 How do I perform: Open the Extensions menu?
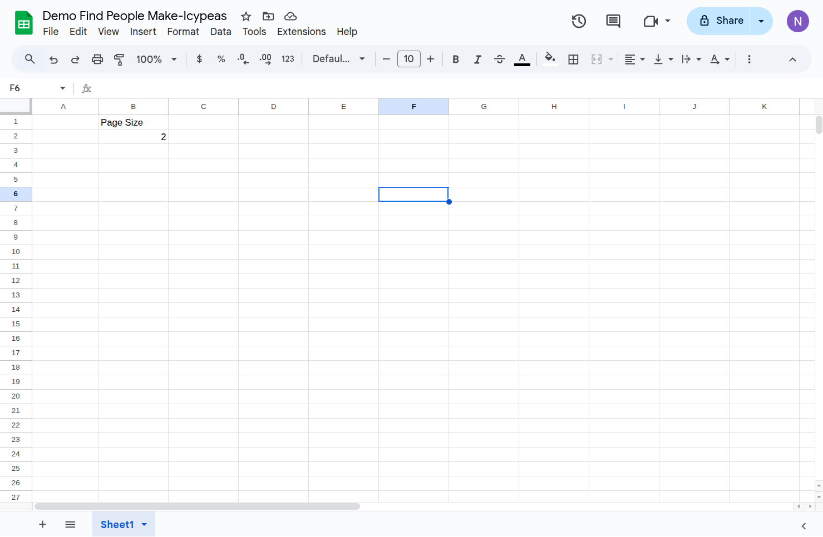(x=301, y=32)
